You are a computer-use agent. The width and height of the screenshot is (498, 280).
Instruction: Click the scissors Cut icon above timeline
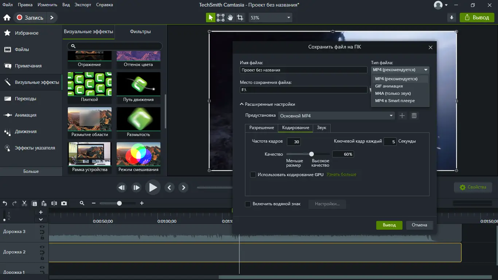click(x=24, y=203)
